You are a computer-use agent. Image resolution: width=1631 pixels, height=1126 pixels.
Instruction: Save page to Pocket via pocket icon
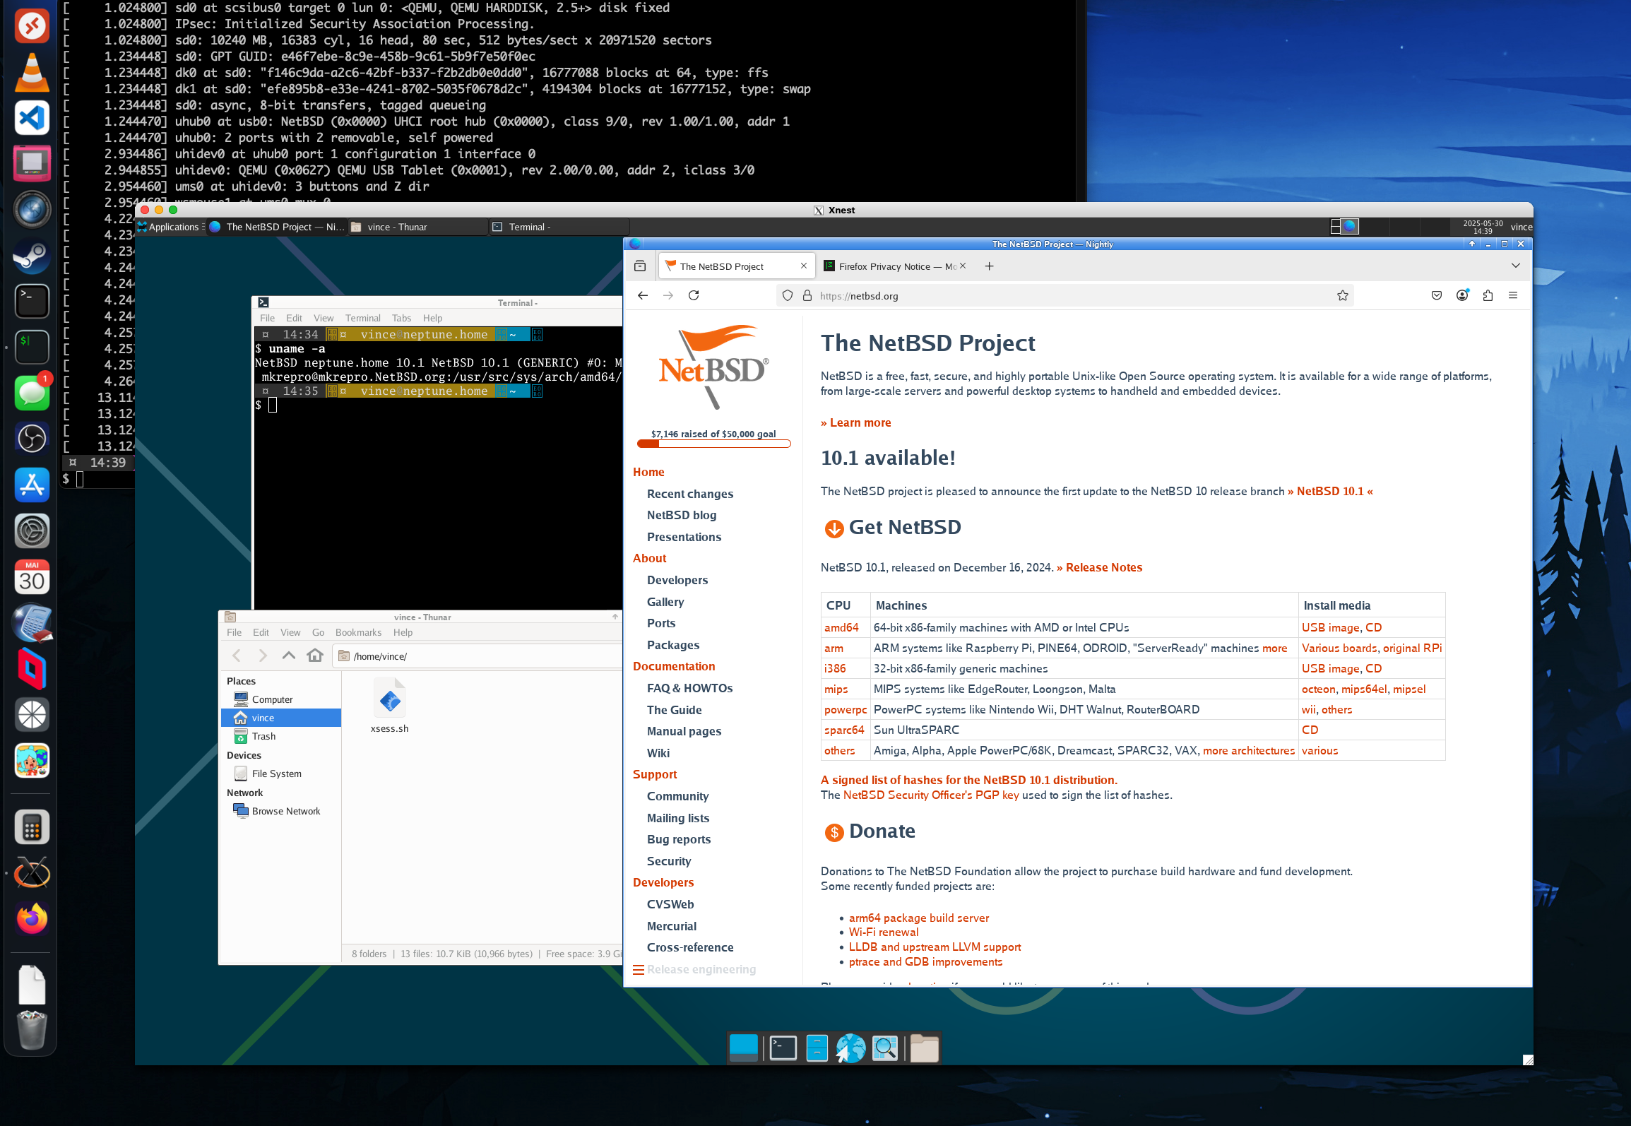(1435, 295)
